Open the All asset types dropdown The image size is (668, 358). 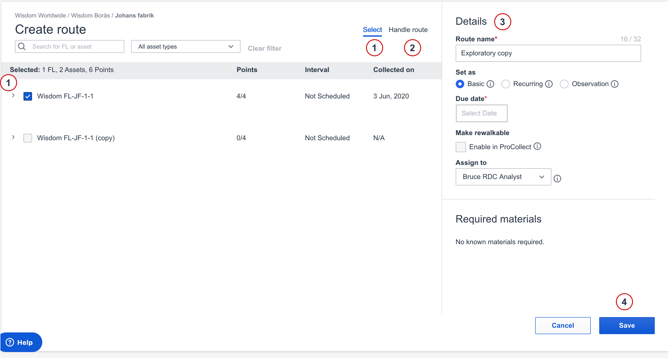pos(186,46)
